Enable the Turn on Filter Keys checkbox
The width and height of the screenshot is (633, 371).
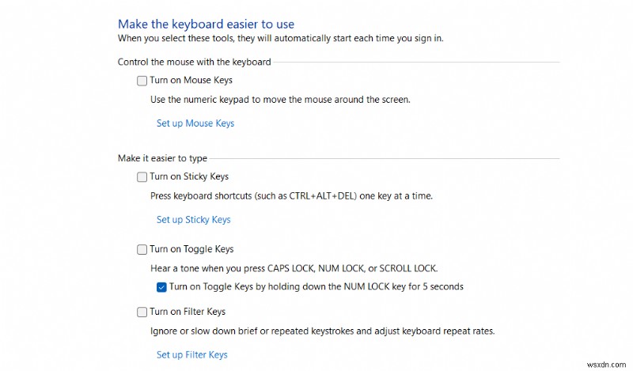click(x=142, y=312)
